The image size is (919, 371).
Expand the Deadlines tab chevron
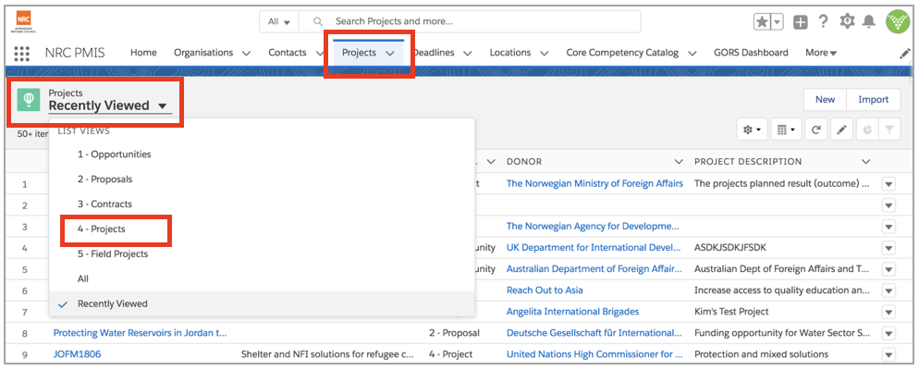click(468, 54)
